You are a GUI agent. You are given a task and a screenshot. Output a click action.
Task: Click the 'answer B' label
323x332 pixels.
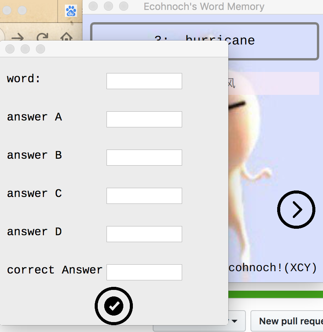click(x=34, y=155)
